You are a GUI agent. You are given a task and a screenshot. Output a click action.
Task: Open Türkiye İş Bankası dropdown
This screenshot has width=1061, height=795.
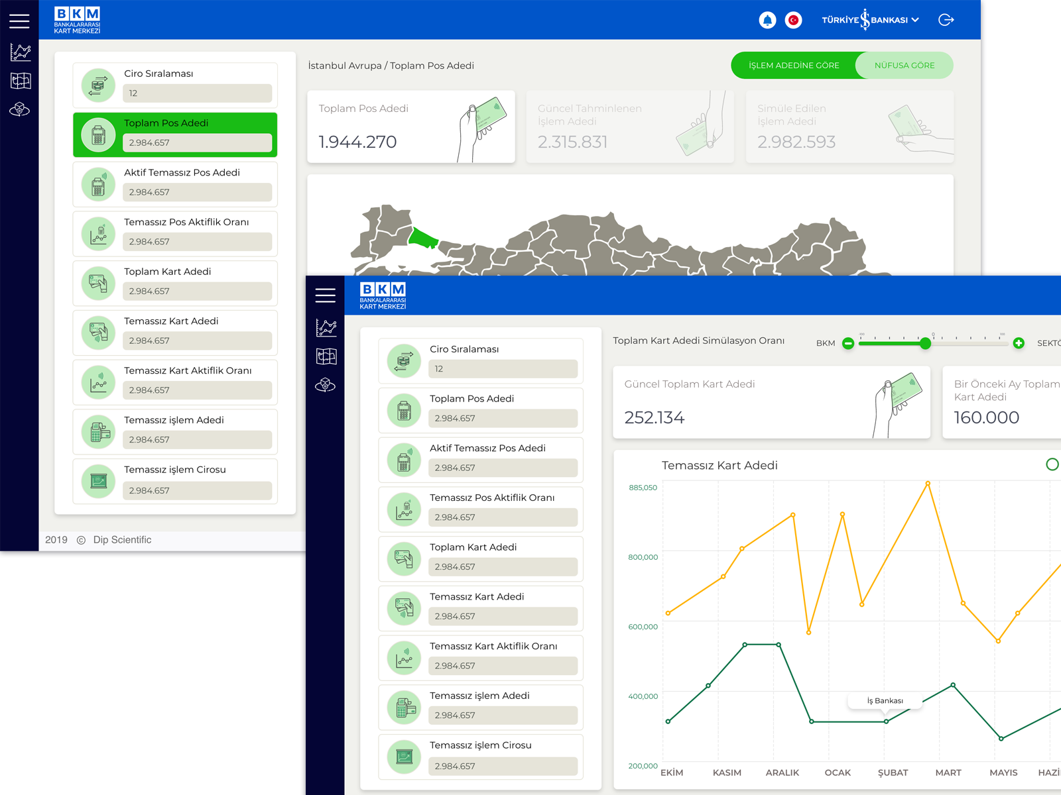[x=870, y=20]
